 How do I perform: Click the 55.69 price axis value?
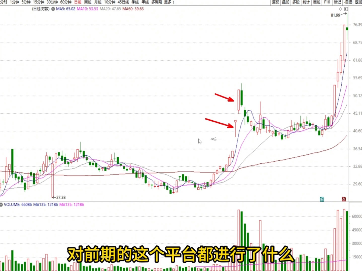(357, 78)
